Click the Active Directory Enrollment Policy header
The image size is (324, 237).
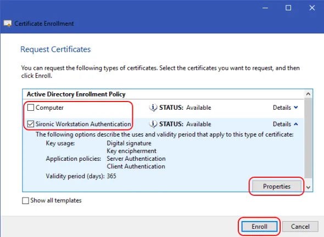tap(76, 94)
